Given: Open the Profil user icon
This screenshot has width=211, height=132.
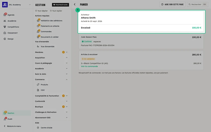Looking at the screenshot, I should 5,119.
